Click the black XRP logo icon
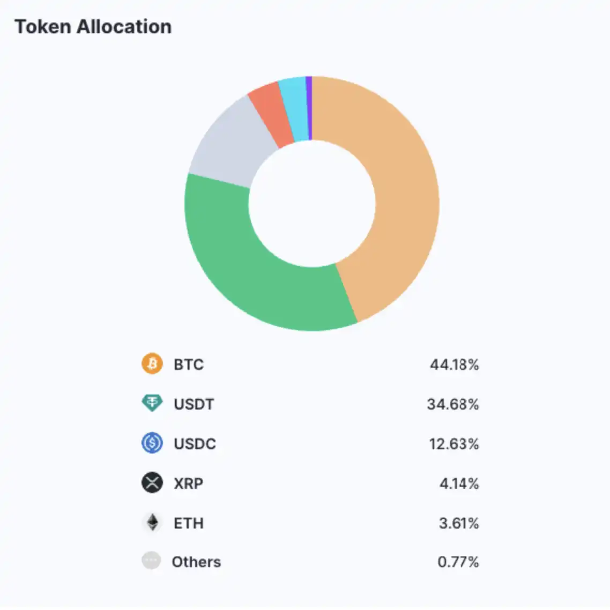610x610 pixels. pyautogui.click(x=152, y=483)
